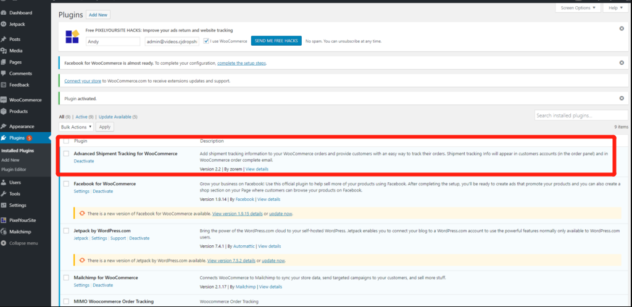The height and width of the screenshot is (307, 632).
Task: Click the Facebook for WooCommerce update icon
Action: tap(82, 213)
